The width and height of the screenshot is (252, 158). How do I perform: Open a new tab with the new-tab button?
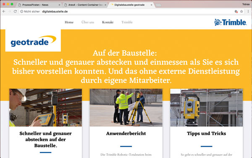tap(158, 5)
